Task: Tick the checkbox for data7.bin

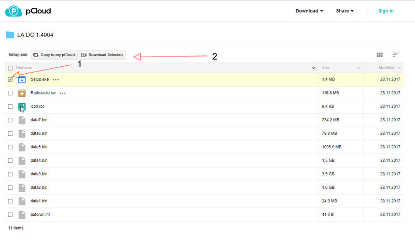Action: (10, 120)
